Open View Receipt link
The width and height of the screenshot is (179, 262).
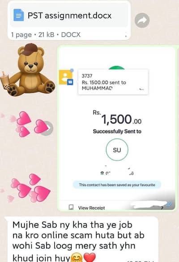(91, 208)
